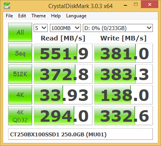161x146 pixels.
Task: Click the Seq read result 551.9
Action: tap(63, 53)
